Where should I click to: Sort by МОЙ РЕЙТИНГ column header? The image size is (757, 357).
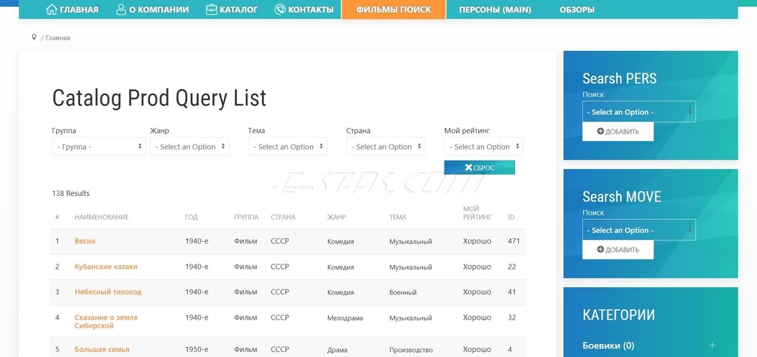click(x=477, y=213)
